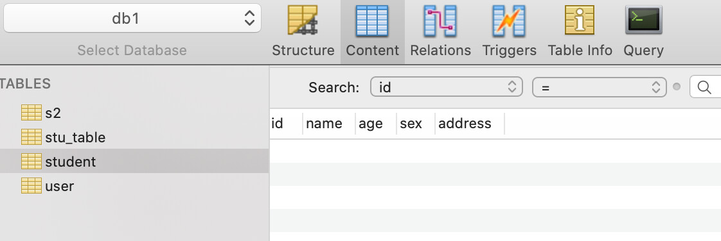Image resolution: width=721 pixels, height=241 pixels.
Task: Select the stu_table entry in sidebar
Action: pyautogui.click(x=134, y=137)
